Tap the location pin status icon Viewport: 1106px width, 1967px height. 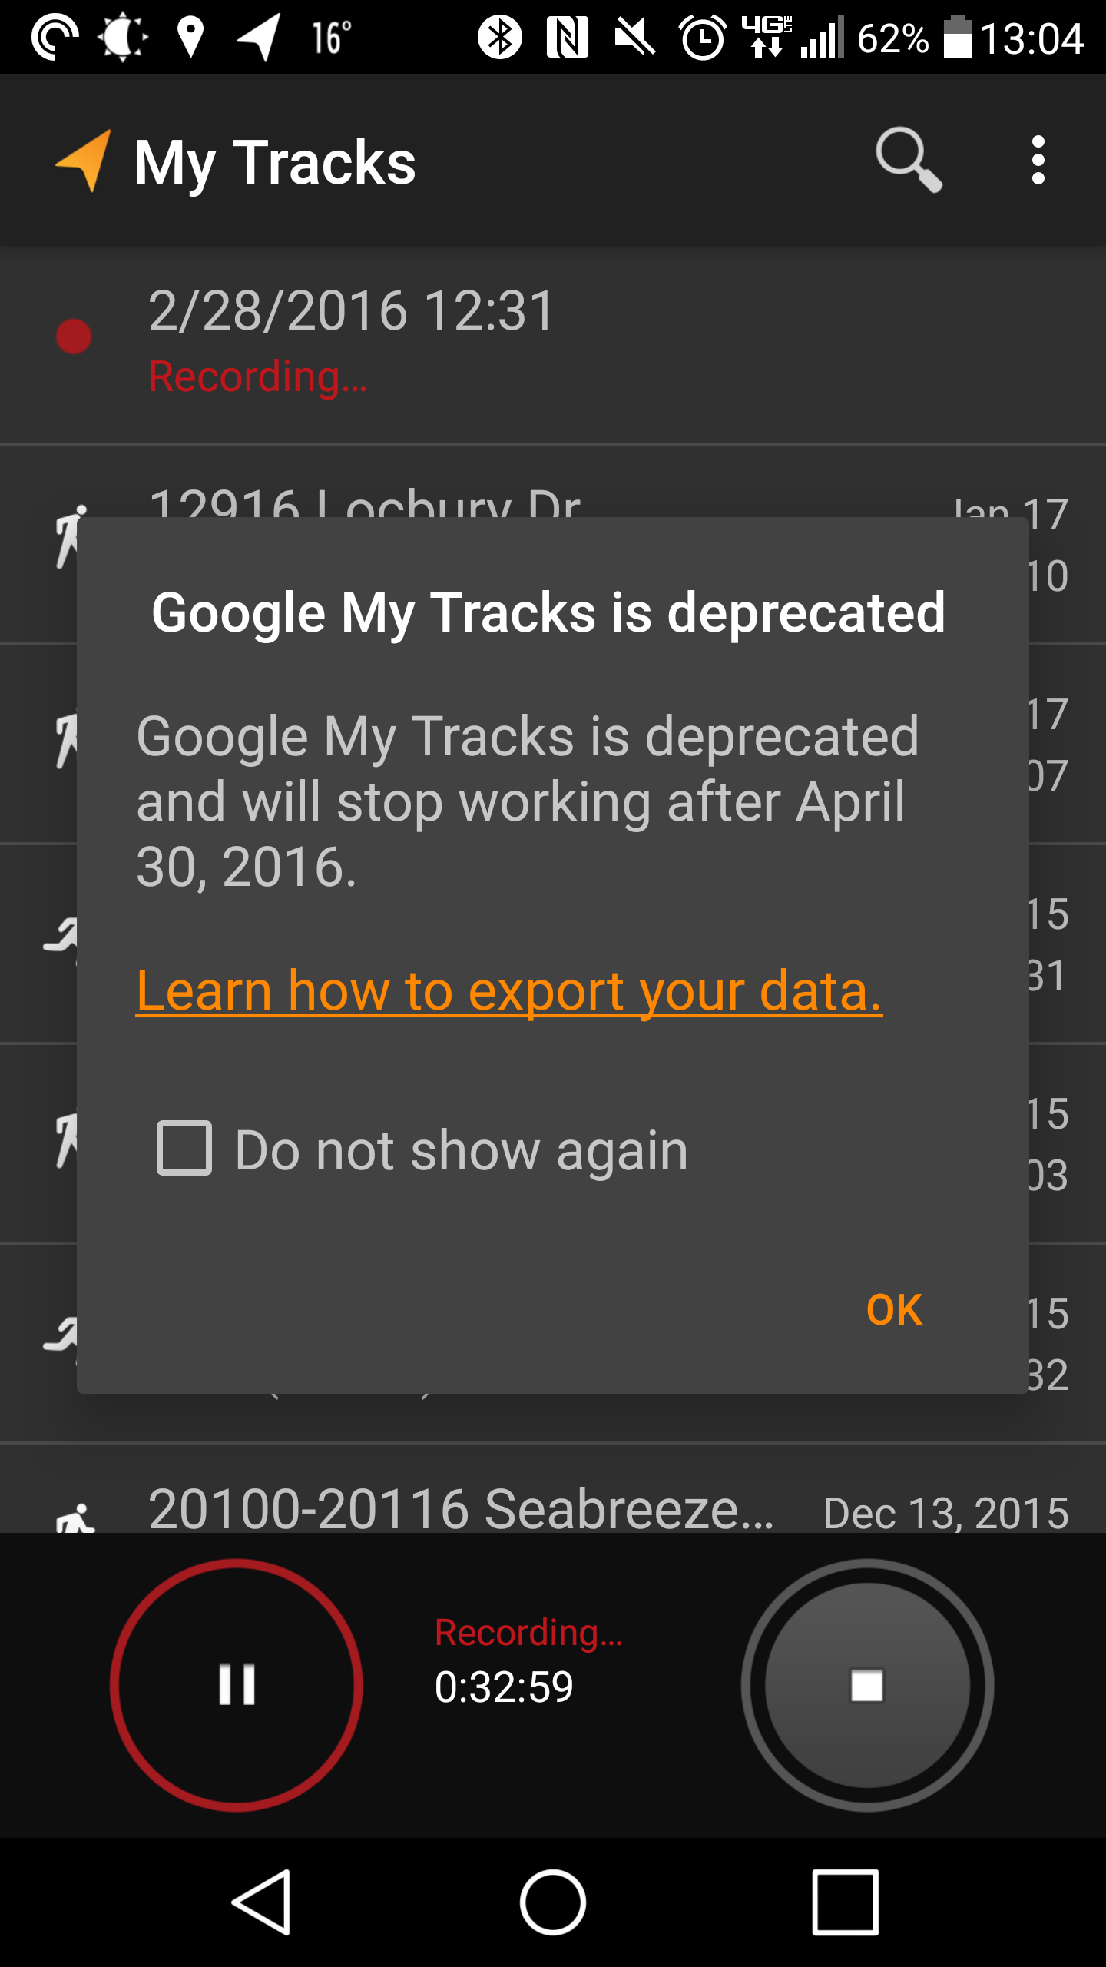click(x=190, y=37)
